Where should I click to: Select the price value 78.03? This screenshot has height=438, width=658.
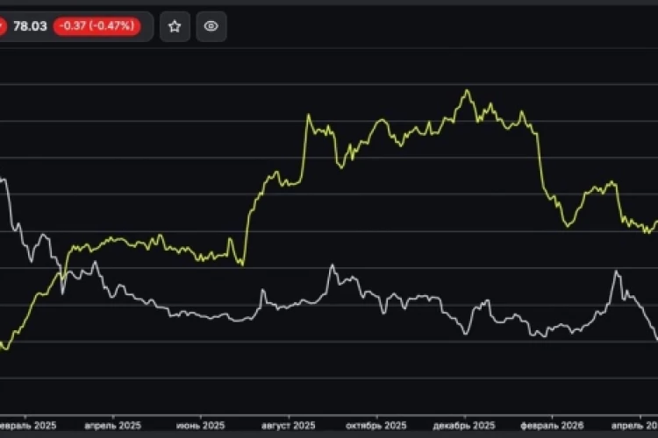[30, 26]
